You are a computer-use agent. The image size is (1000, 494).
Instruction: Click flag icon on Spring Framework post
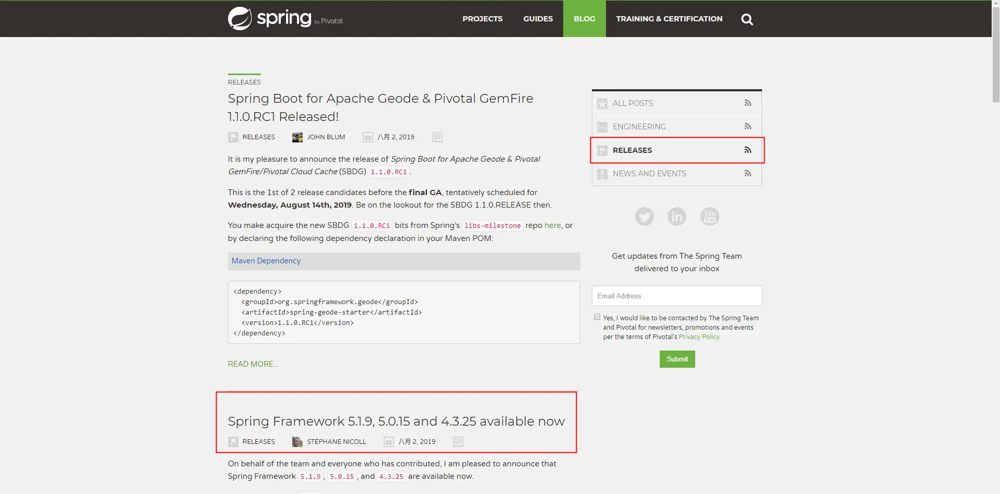tap(233, 442)
